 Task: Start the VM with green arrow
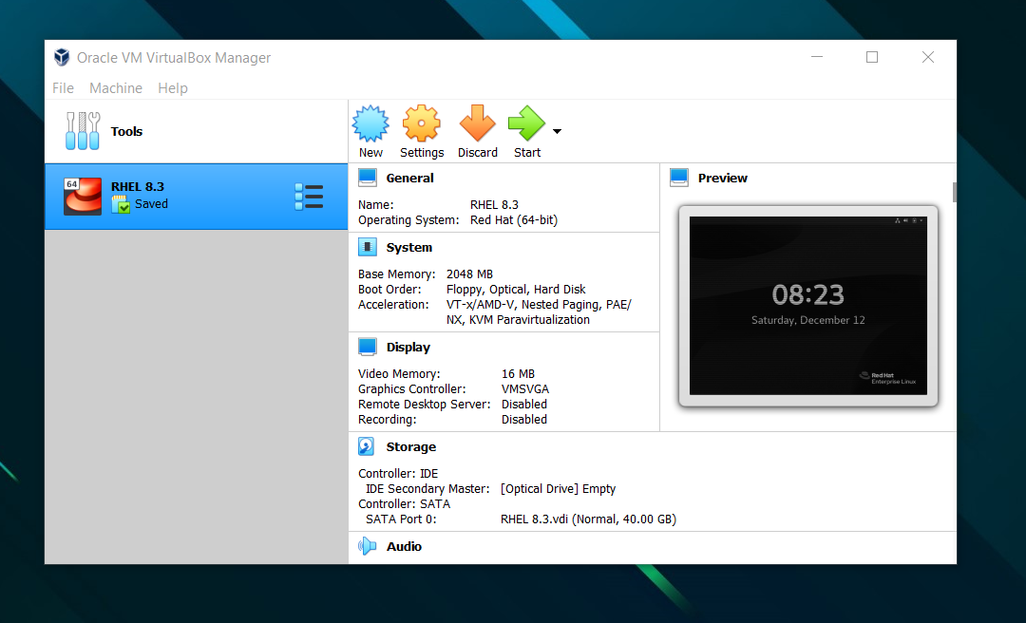click(526, 123)
